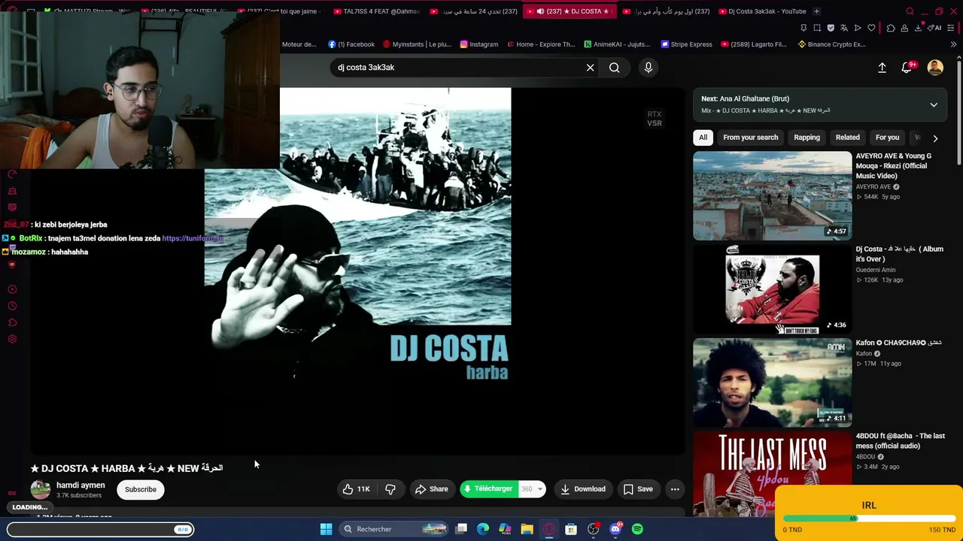
Task: Open a new browser tab
Action: [x=816, y=11]
